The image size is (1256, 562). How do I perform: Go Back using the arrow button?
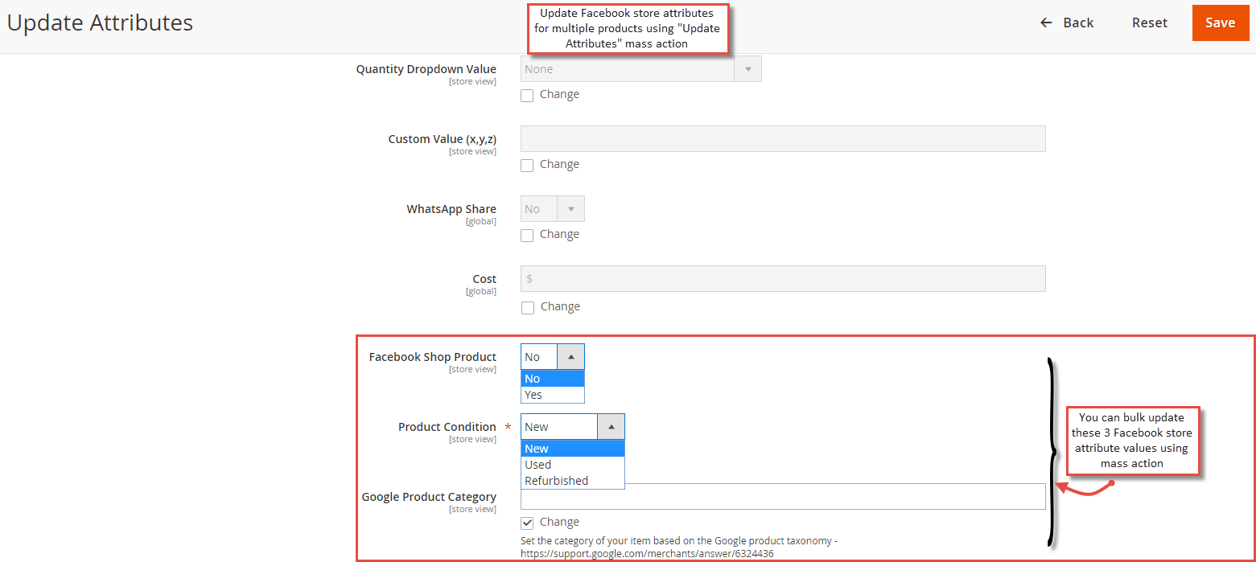point(1067,23)
